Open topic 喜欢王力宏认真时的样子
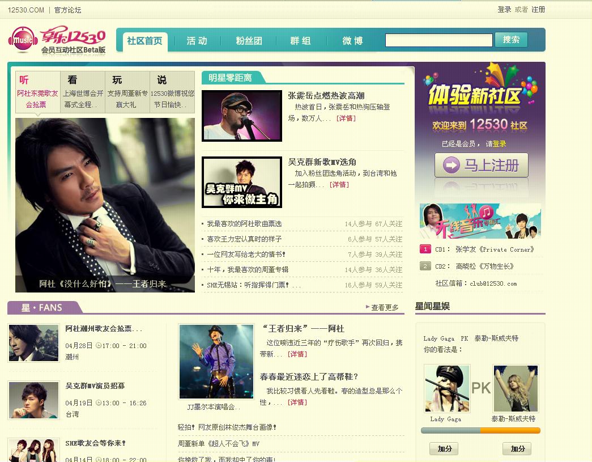 244,239
